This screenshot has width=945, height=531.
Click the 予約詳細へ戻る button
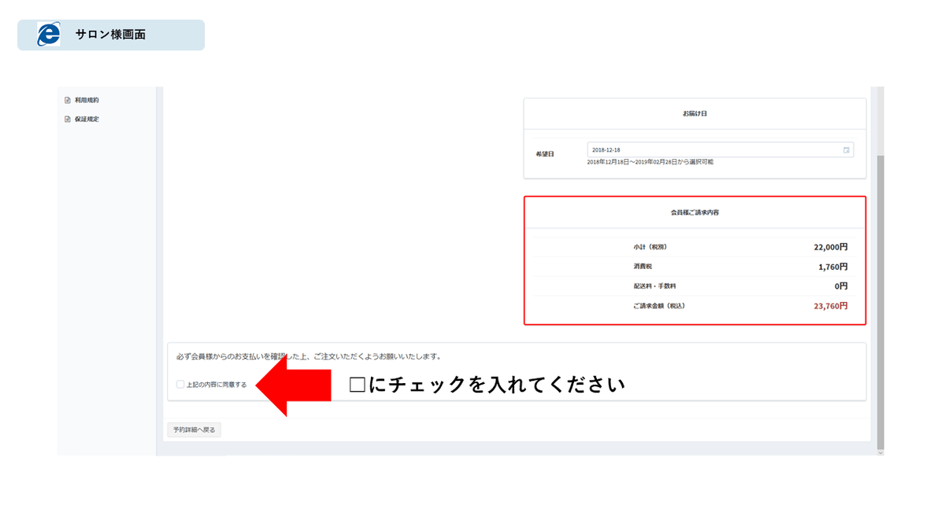pos(195,430)
